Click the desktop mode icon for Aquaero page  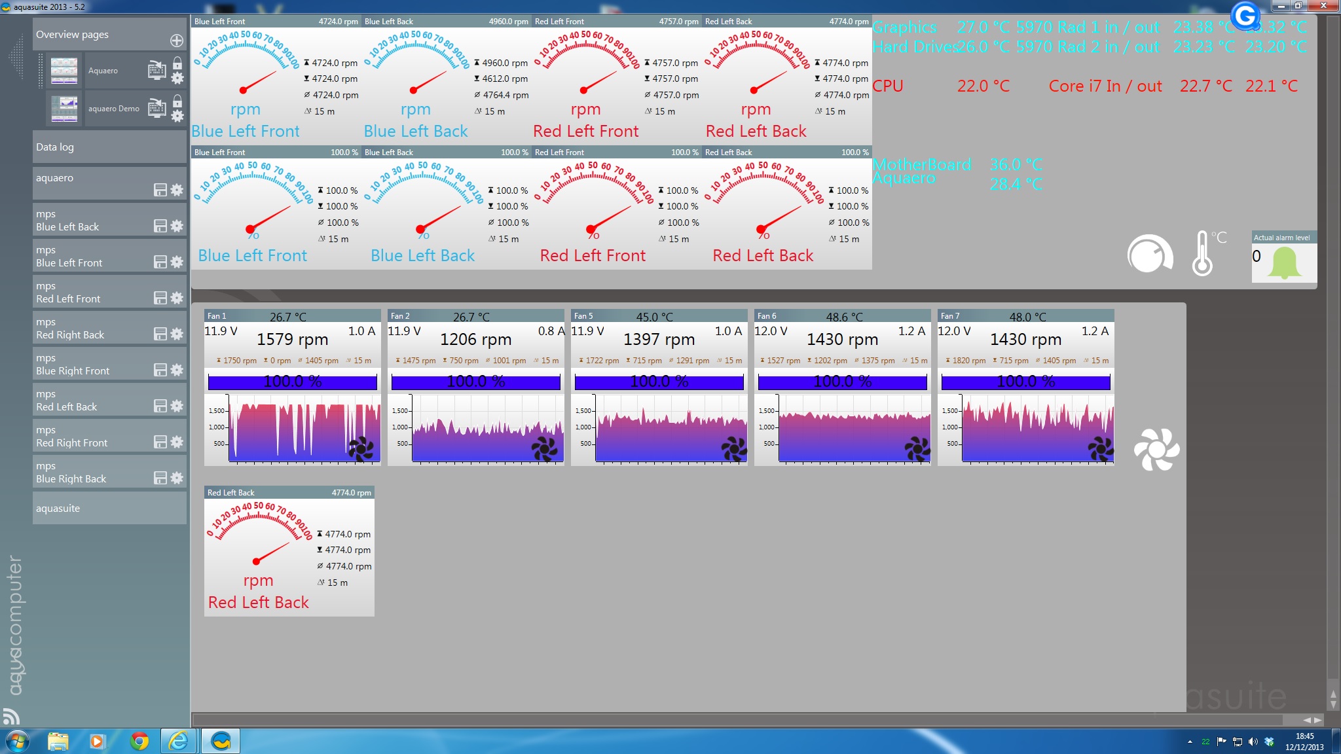(156, 69)
